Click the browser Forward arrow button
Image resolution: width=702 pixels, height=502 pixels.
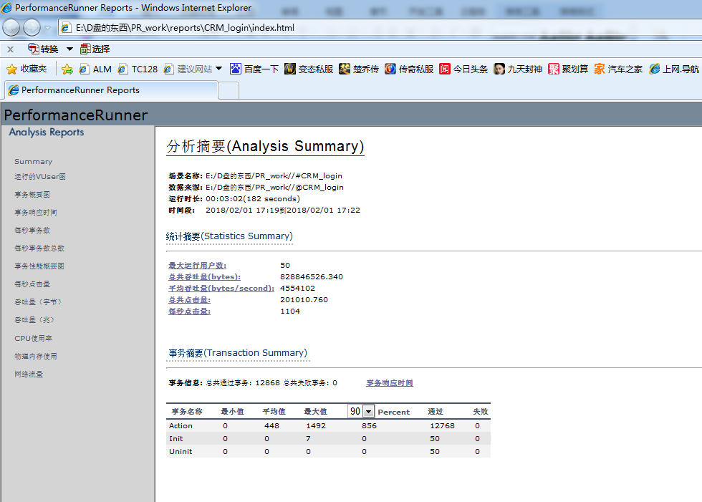pyautogui.click(x=32, y=28)
